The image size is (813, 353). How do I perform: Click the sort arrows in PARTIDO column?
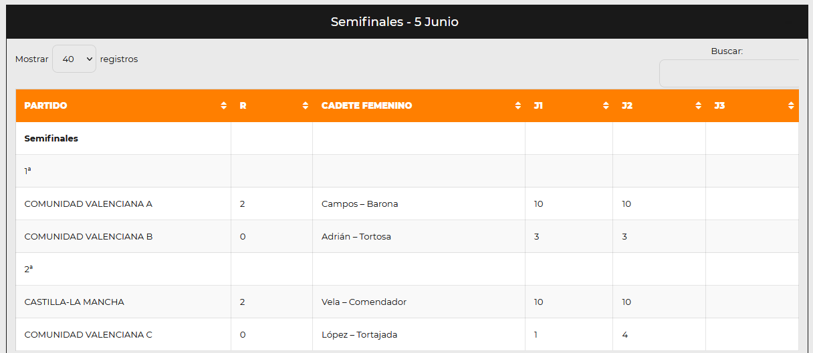click(x=223, y=105)
